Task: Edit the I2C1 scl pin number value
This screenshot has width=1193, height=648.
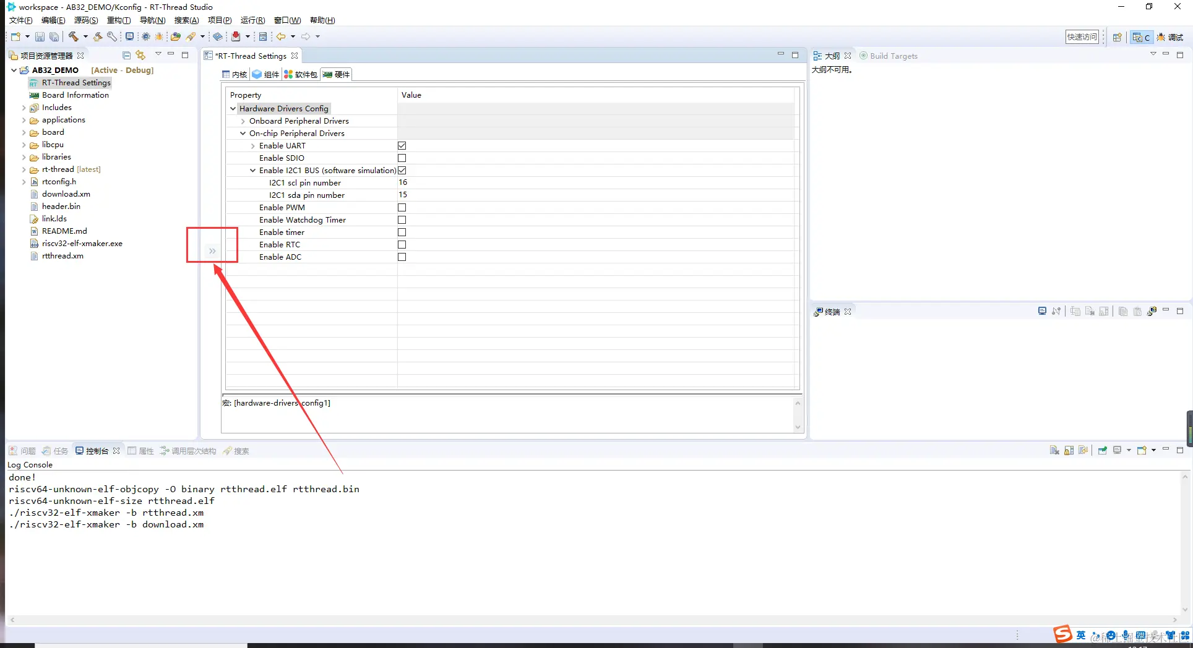Action: click(596, 182)
